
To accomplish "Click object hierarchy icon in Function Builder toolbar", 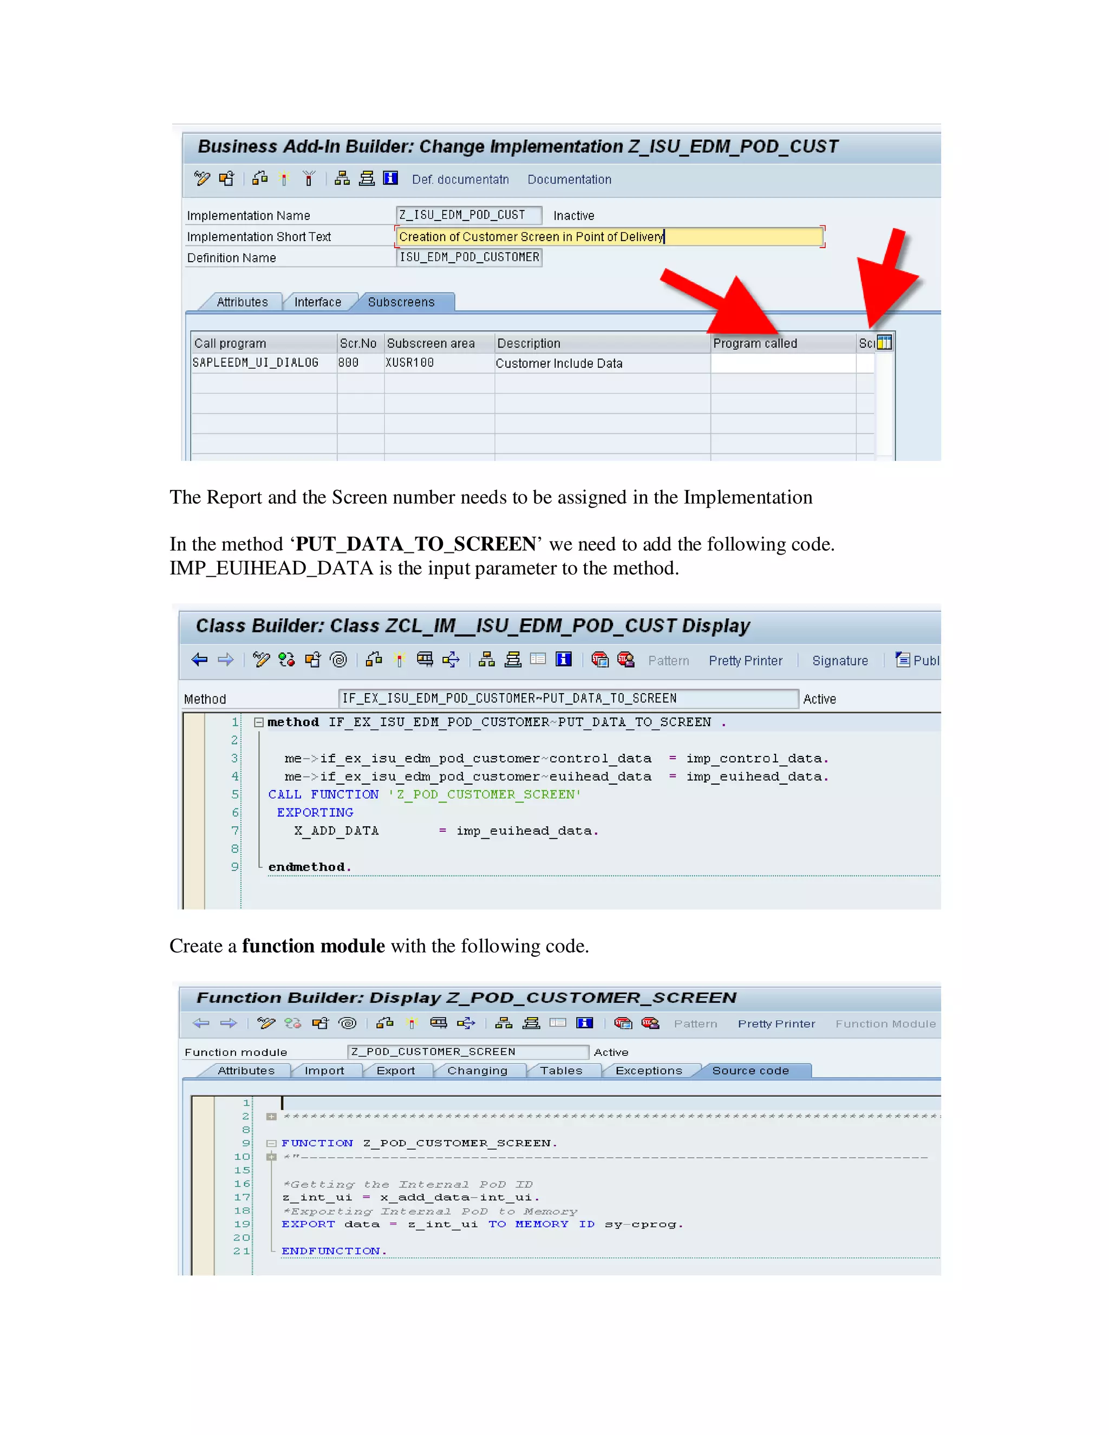I will tap(504, 1023).
